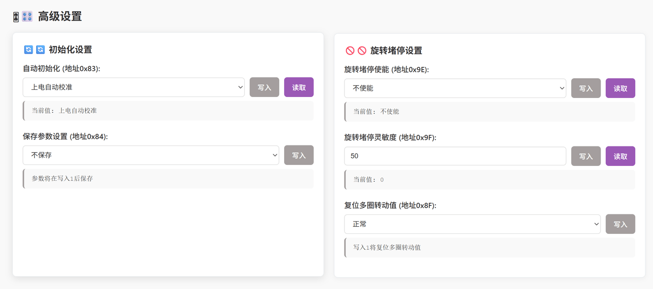653x289 pixels.
Task: Click the second refresh icon before 初始化设置
Action: tap(40, 50)
